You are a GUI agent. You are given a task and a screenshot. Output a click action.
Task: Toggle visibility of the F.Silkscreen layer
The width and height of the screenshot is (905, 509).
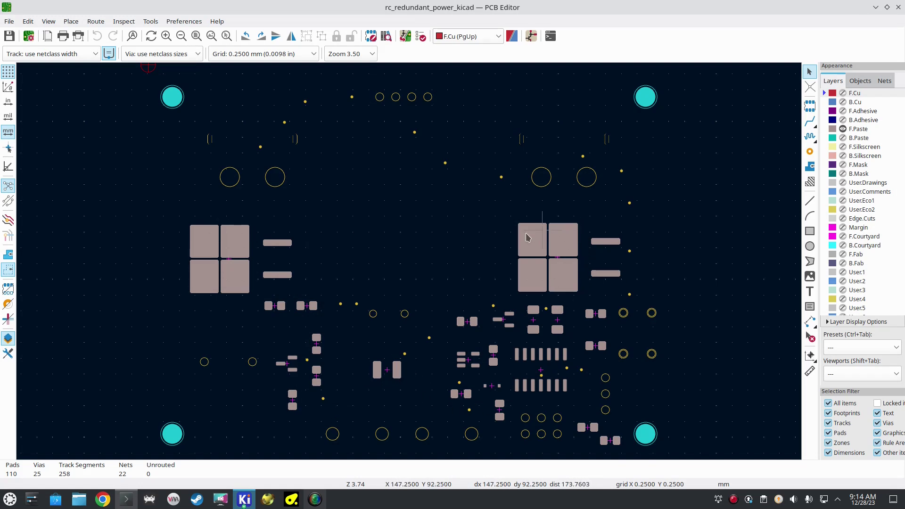pos(843,147)
